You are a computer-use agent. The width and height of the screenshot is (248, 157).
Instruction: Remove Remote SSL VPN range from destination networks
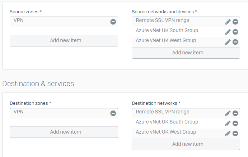[x=235, y=113]
